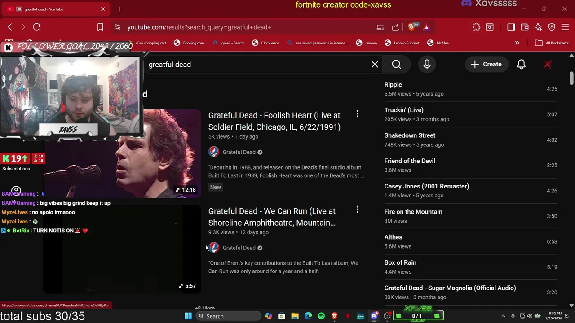Submit search with the magnifier button
Screen dimensions: 575x323
[396, 65]
